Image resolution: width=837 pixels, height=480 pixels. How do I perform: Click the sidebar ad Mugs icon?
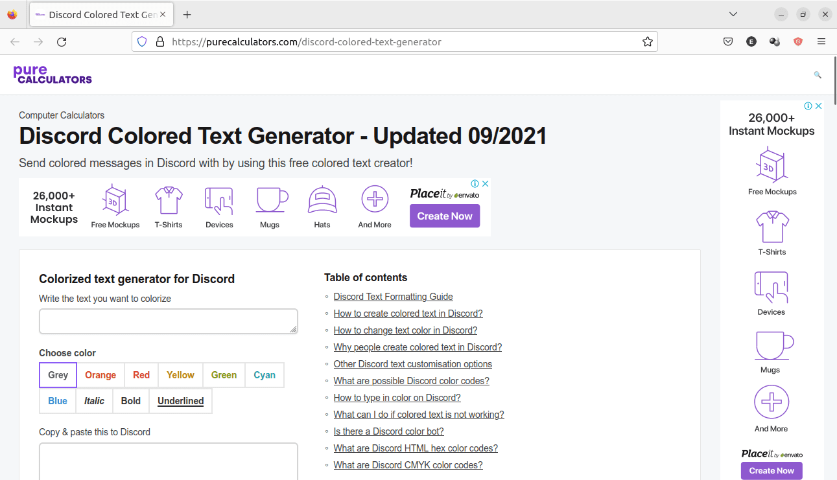pyautogui.click(x=774, y=345)
